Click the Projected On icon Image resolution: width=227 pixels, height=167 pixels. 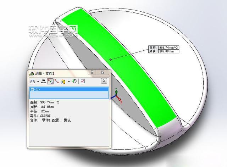click(63, 82)
